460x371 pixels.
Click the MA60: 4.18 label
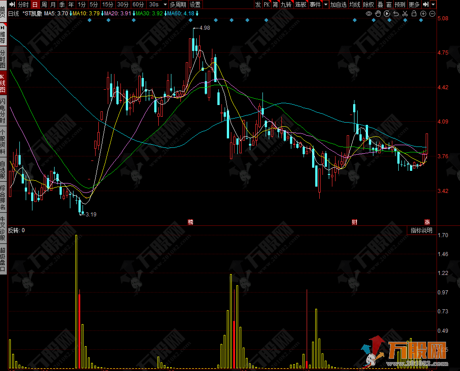[x=181, y=14]
